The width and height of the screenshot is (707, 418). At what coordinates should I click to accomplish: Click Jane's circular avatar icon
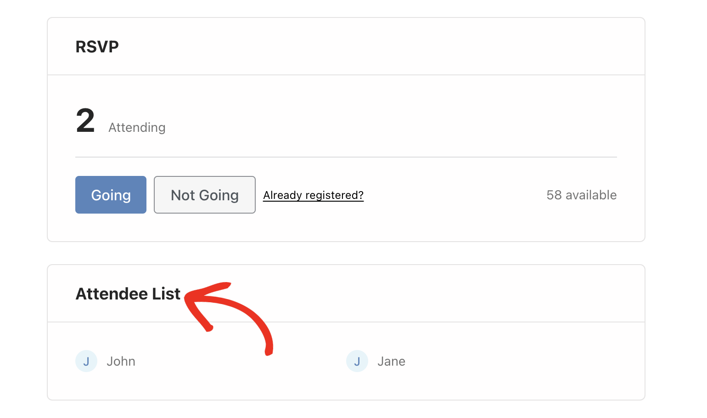pyautogui.click(x=357, y=361)
